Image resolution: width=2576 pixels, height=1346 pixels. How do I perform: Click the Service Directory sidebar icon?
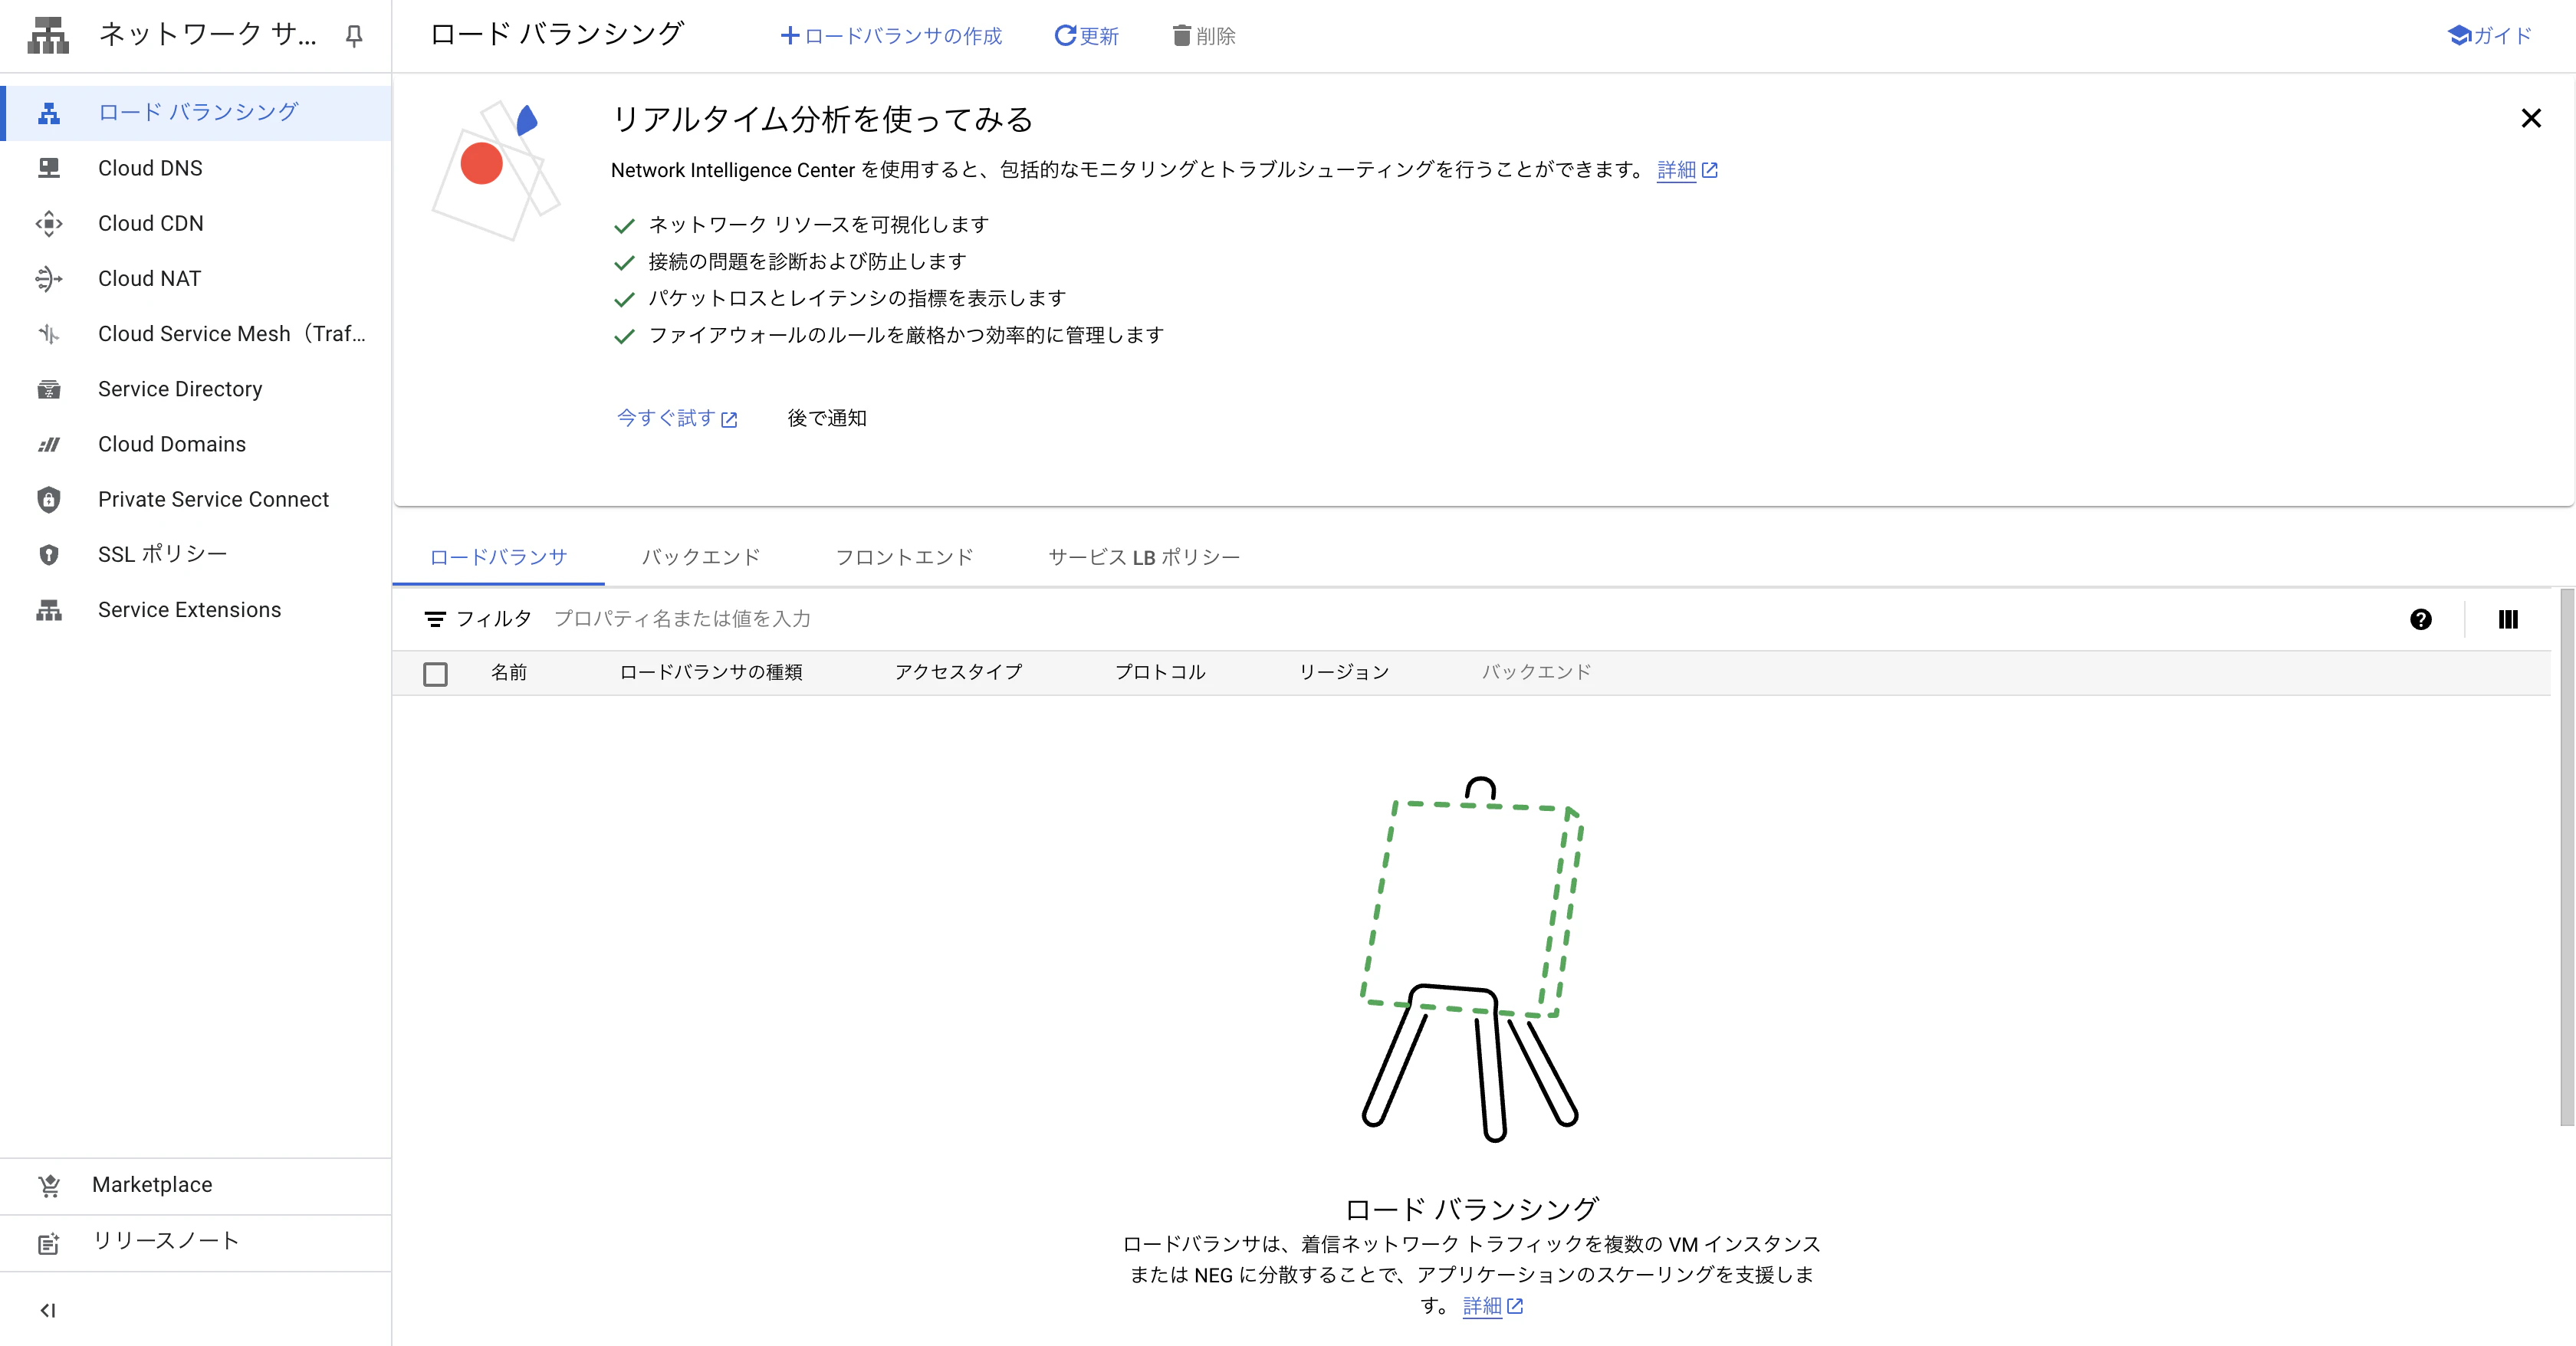49,389
